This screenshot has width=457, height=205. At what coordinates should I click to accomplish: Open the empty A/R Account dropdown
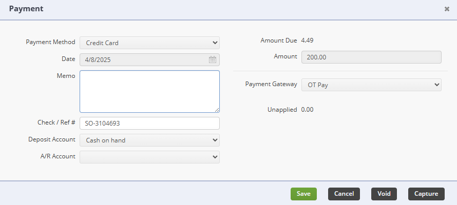[149, 157]
